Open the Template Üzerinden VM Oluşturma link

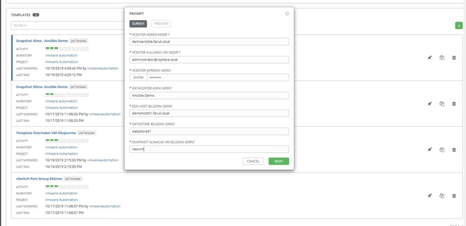coord(46,133)
